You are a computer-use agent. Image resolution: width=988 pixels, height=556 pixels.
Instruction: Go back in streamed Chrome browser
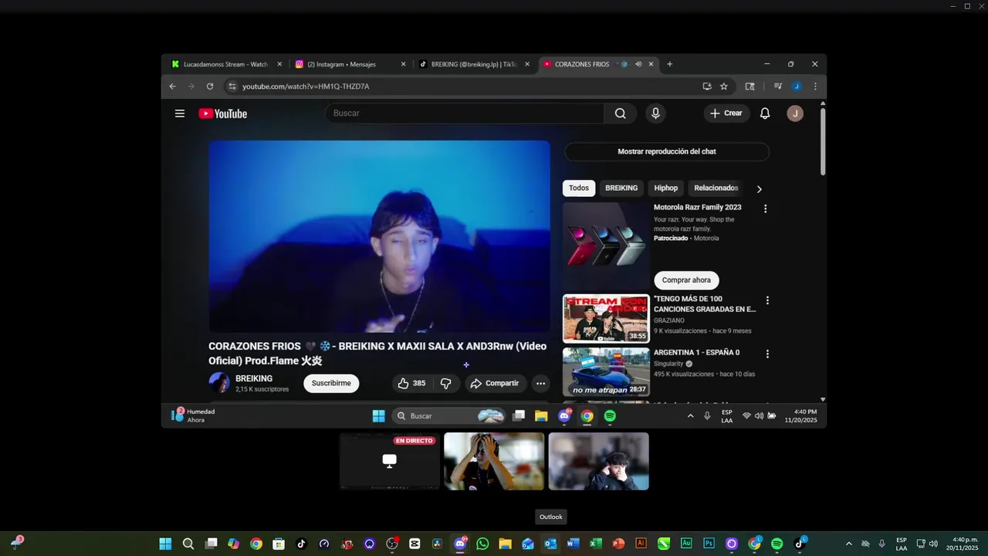pyautogui.click(x=173, y=86)
